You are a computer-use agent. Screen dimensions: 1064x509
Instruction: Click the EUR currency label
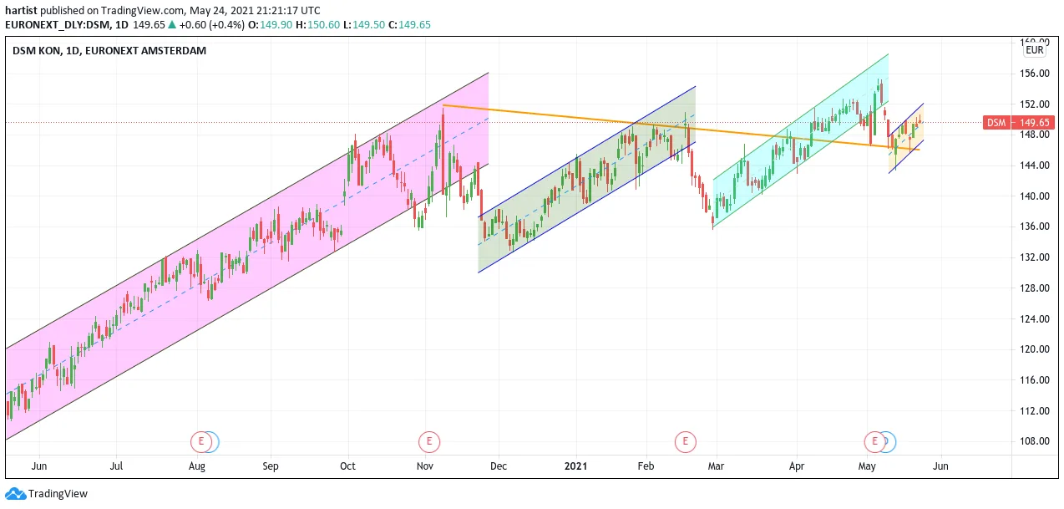coord(1035,50)
